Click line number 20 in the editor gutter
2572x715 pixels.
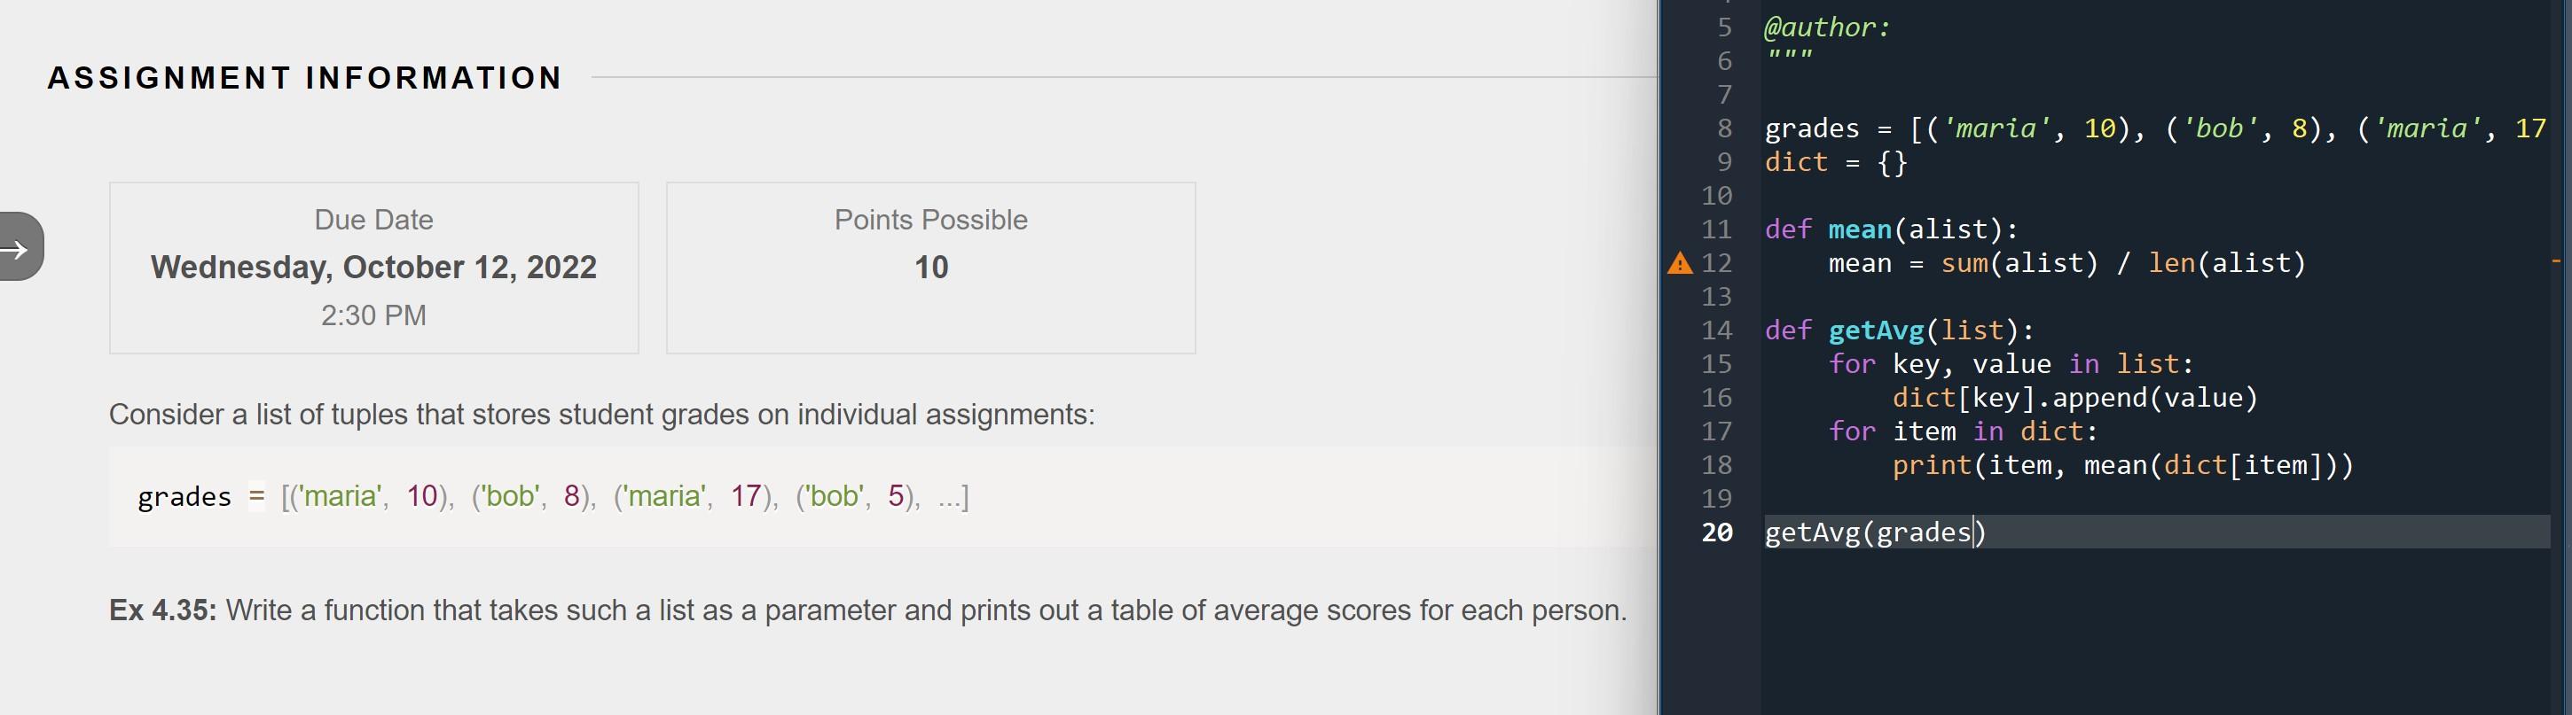click(x=1716, y=532)
